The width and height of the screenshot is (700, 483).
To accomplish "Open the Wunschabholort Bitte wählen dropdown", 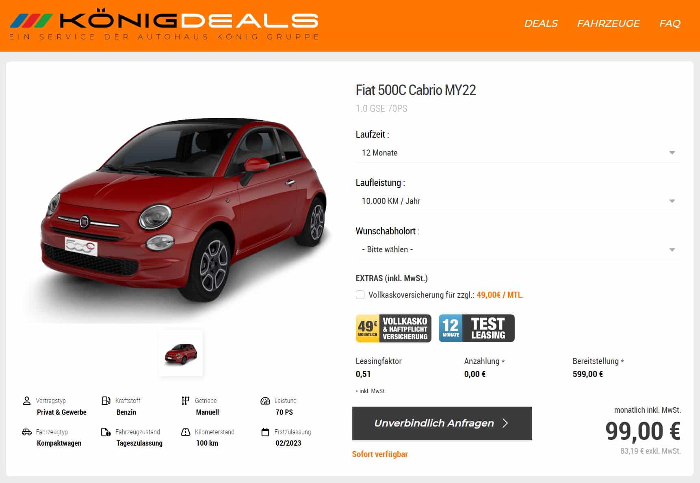I will [x=518, y=249].
